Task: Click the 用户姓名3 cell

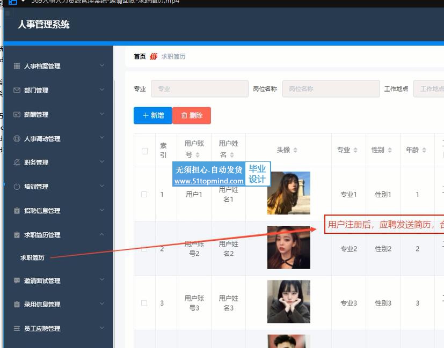Action: [x=229, y=303]
